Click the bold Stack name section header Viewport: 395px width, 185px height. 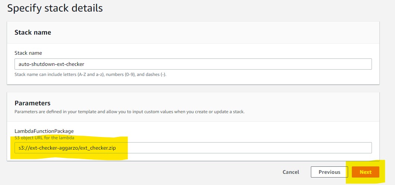(x=33, y=32)
